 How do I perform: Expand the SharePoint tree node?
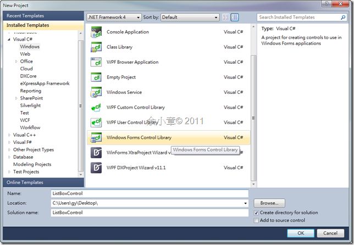click(x=16, y=98)
